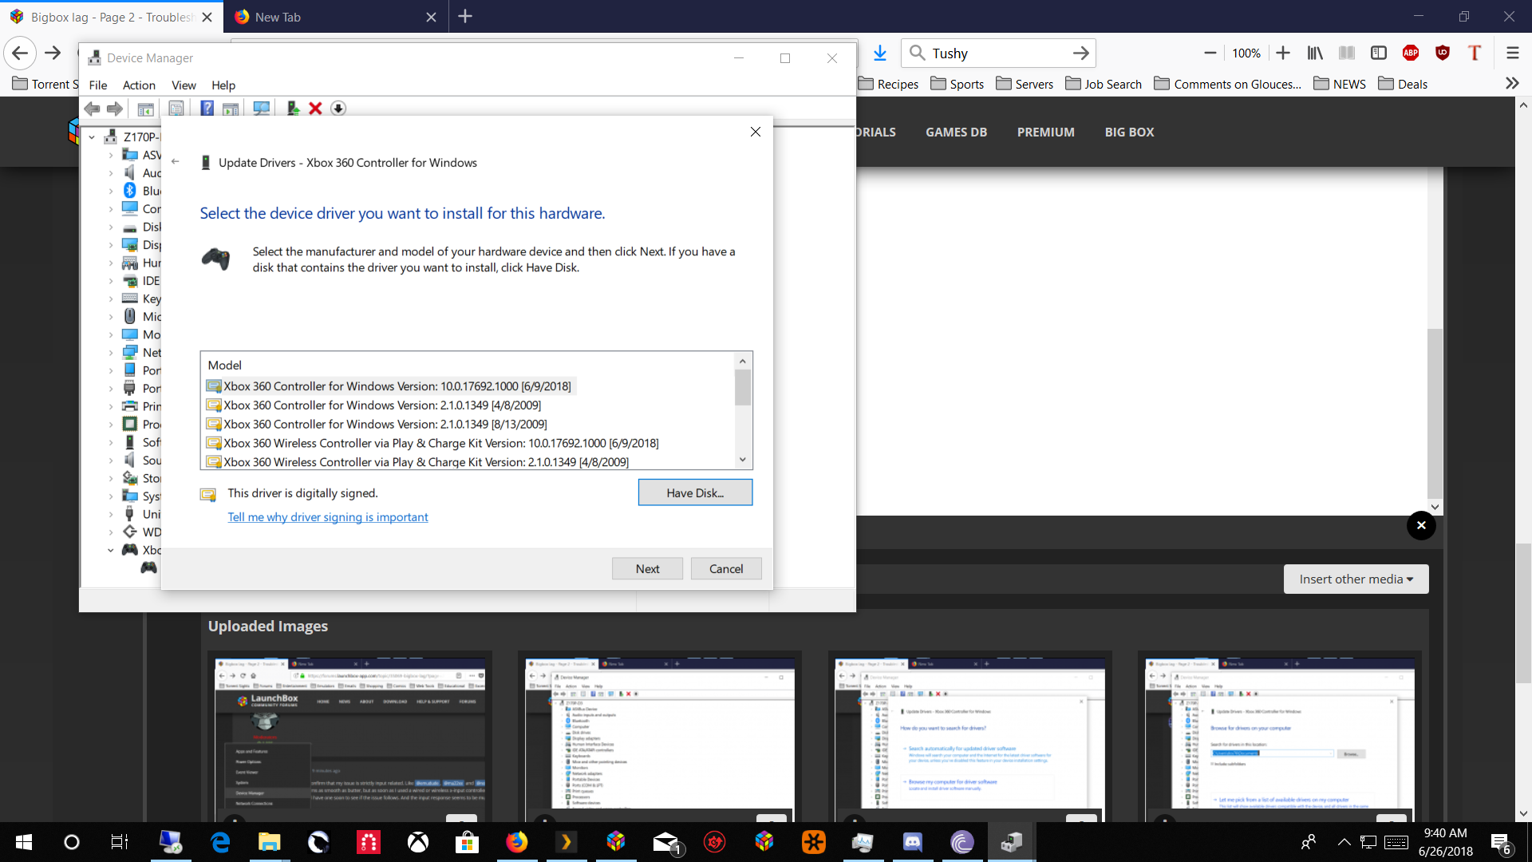Open the Firefox hamburger menu
Viewport: 1532px width, 862px height.
coord(1512,53)
